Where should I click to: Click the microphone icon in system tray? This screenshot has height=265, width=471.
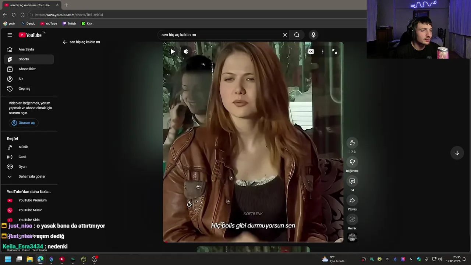[426, 259]
